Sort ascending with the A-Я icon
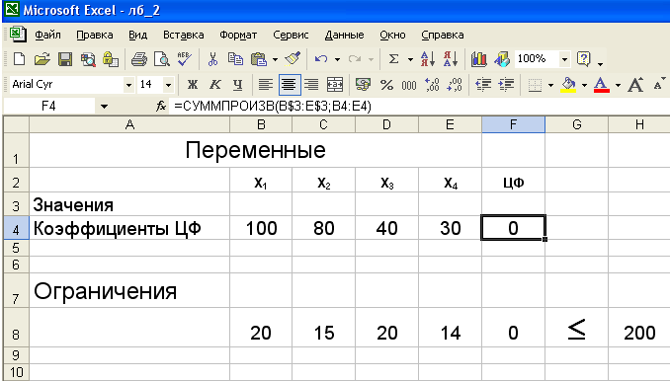This screenshot has width=670, height=381. [427, 59]
